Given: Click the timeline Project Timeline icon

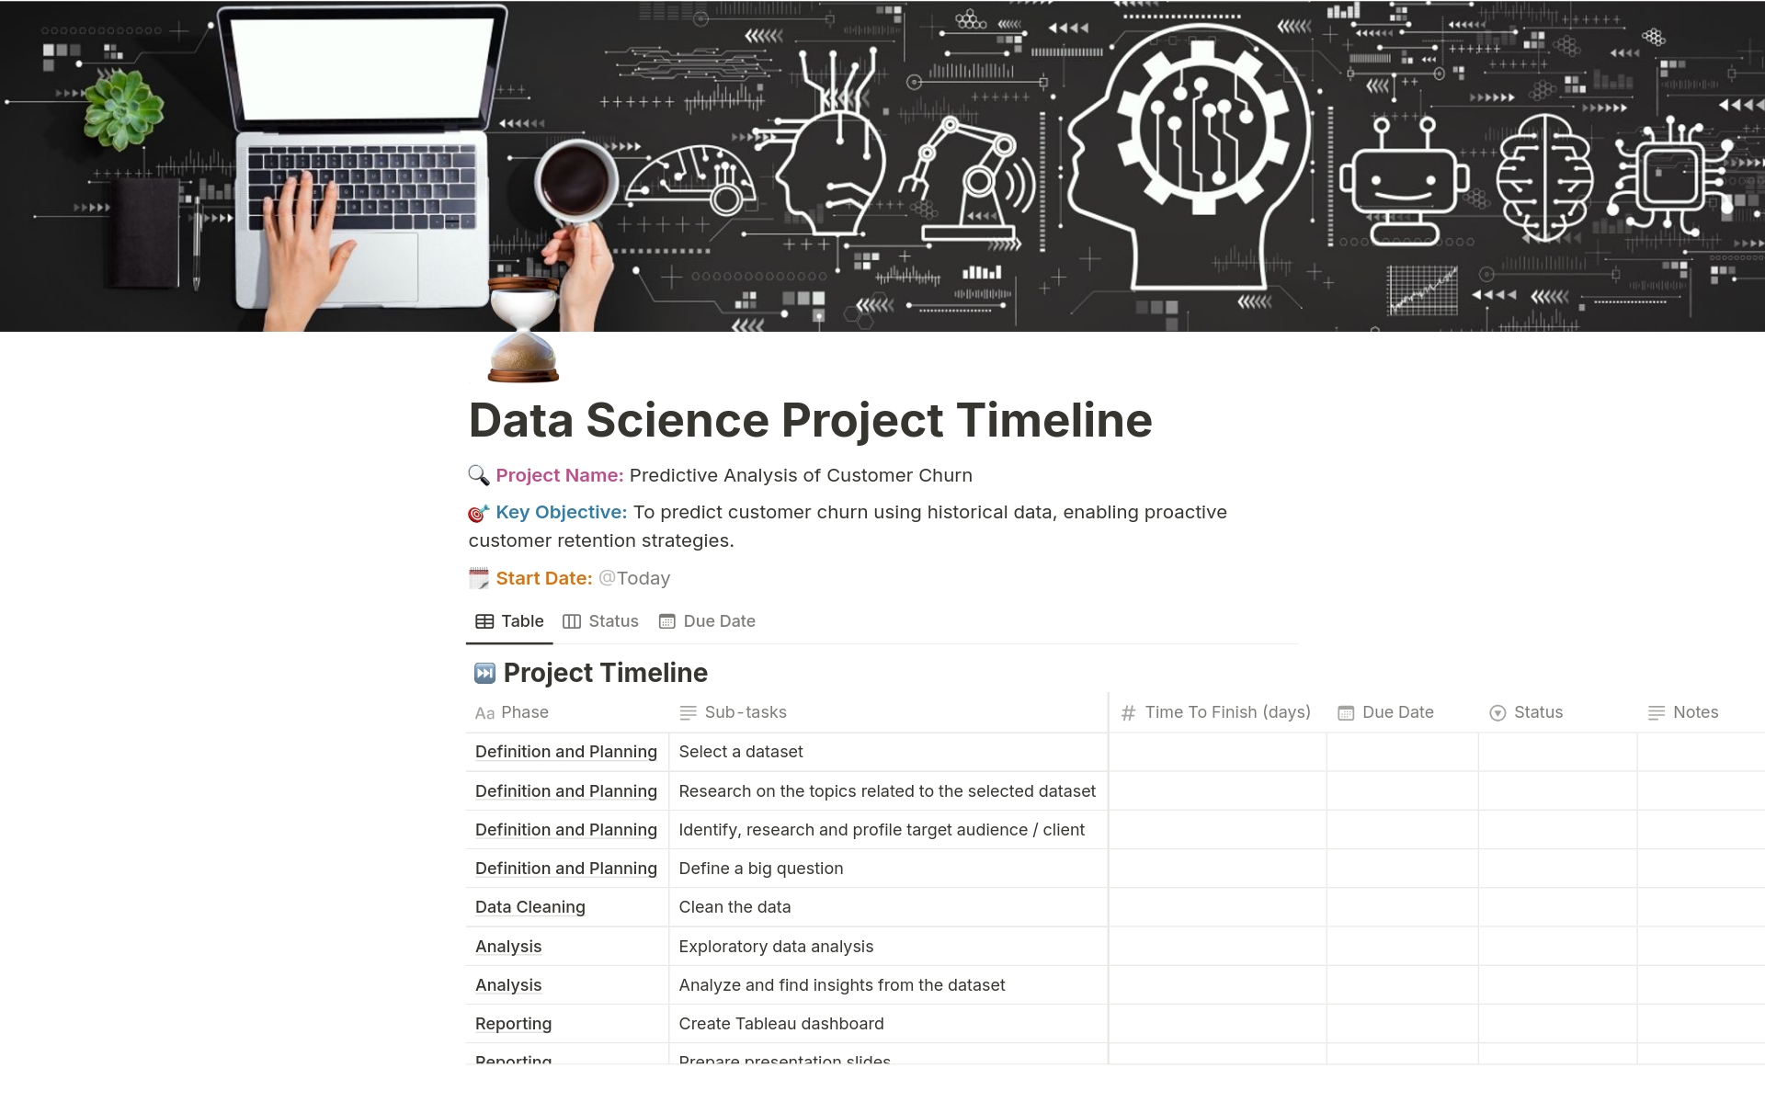Looking at the screenshot, I should pos(483,673).
